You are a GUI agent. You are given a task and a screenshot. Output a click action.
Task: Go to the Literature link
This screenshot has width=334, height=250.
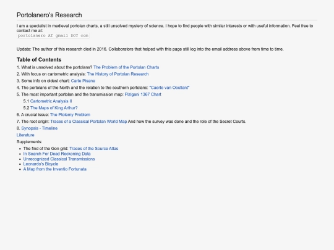[x=25, y=135]
